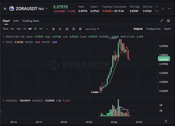The width and height of the screenshot is (175, 126).
Task: Open the calendar date picker icon
Action: (x=53, y=29)
